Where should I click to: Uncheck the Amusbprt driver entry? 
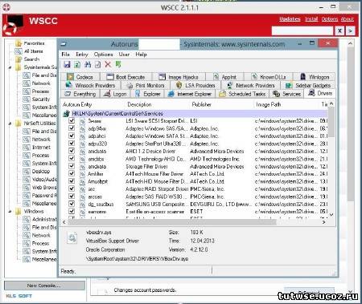[x=72, y=181]
